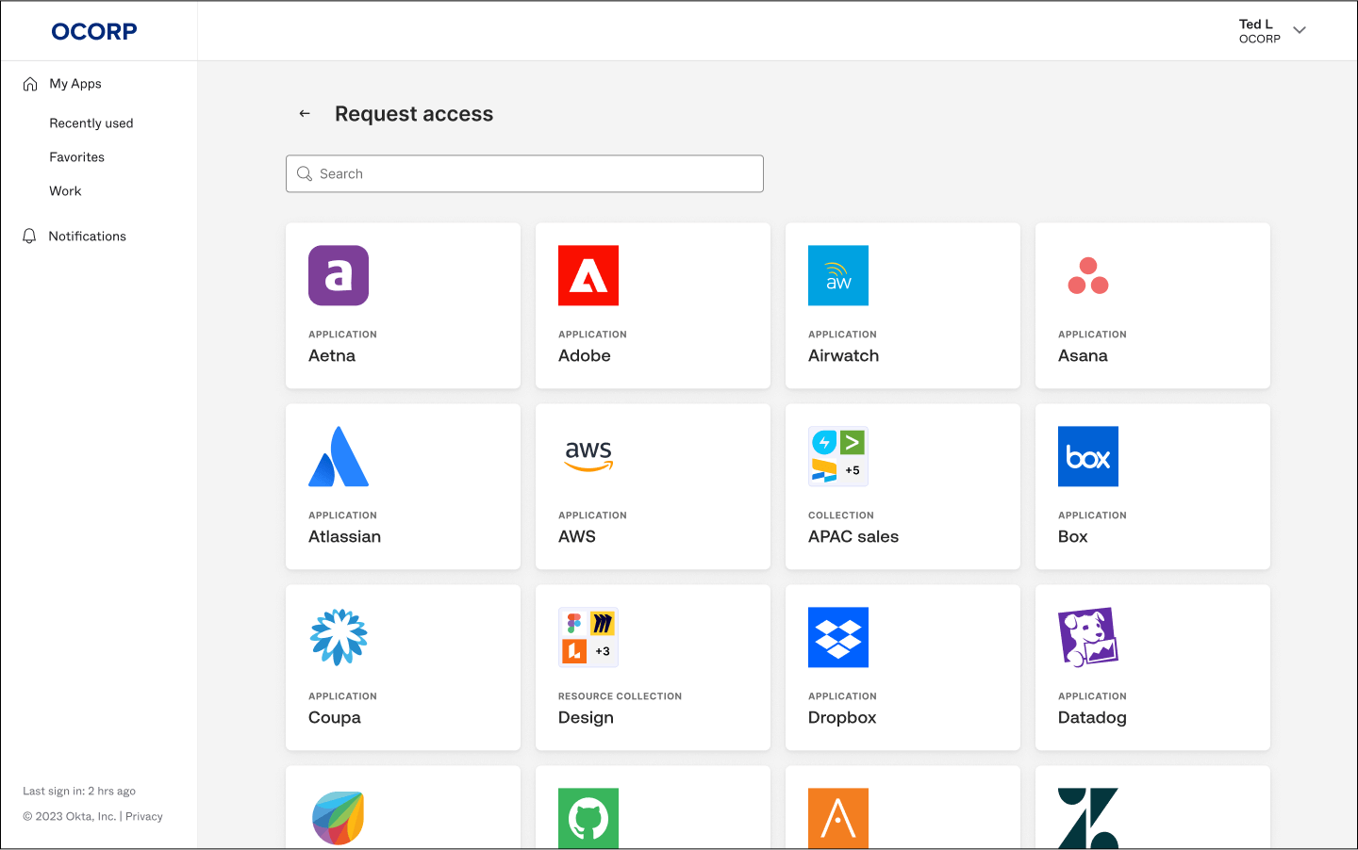Select Recently used in the sidebar

coord(91,123)
